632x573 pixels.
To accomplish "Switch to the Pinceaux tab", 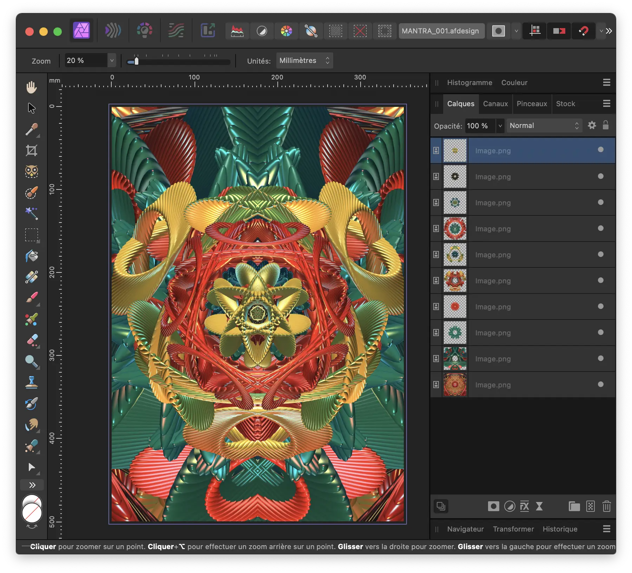I will tap(532, 104).
